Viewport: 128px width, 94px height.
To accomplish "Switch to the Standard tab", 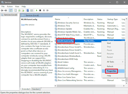I will pyautogui.click(x=36, y=89).
